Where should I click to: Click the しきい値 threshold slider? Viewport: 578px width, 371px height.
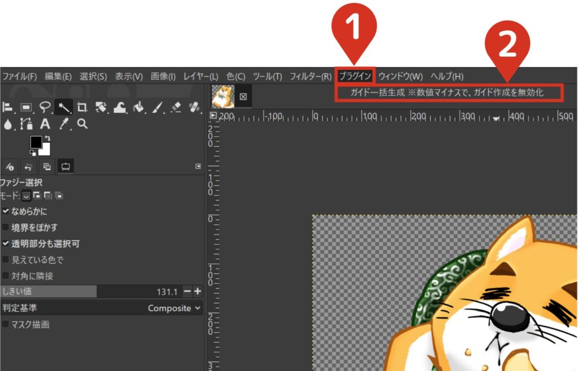91,291
